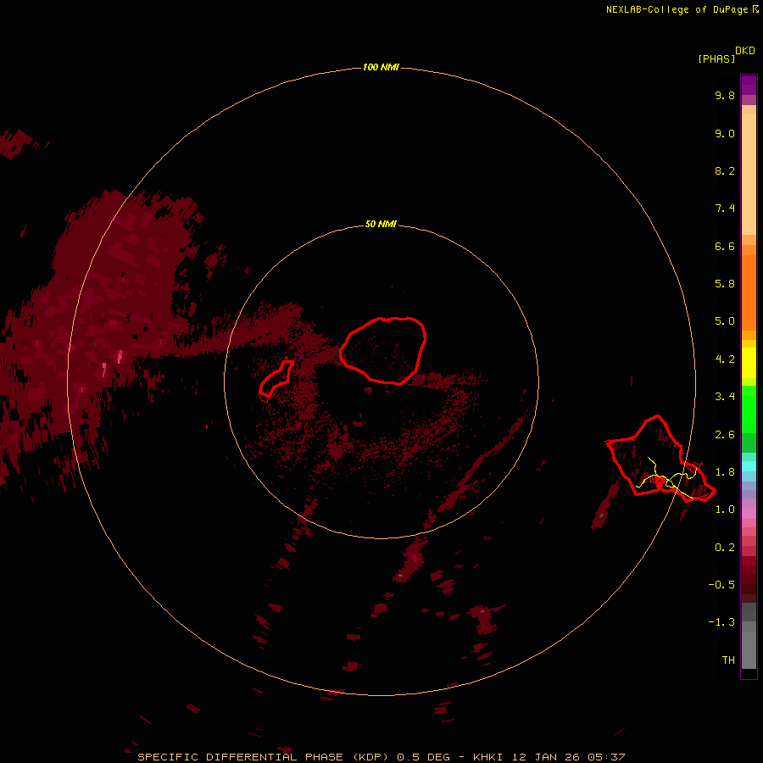Screen dimensions: 763x763
Task: Click the 9.8 legend value
Action: pos(725,95)
